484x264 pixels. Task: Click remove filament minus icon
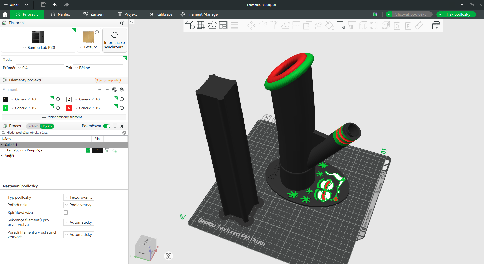point(107,90)
